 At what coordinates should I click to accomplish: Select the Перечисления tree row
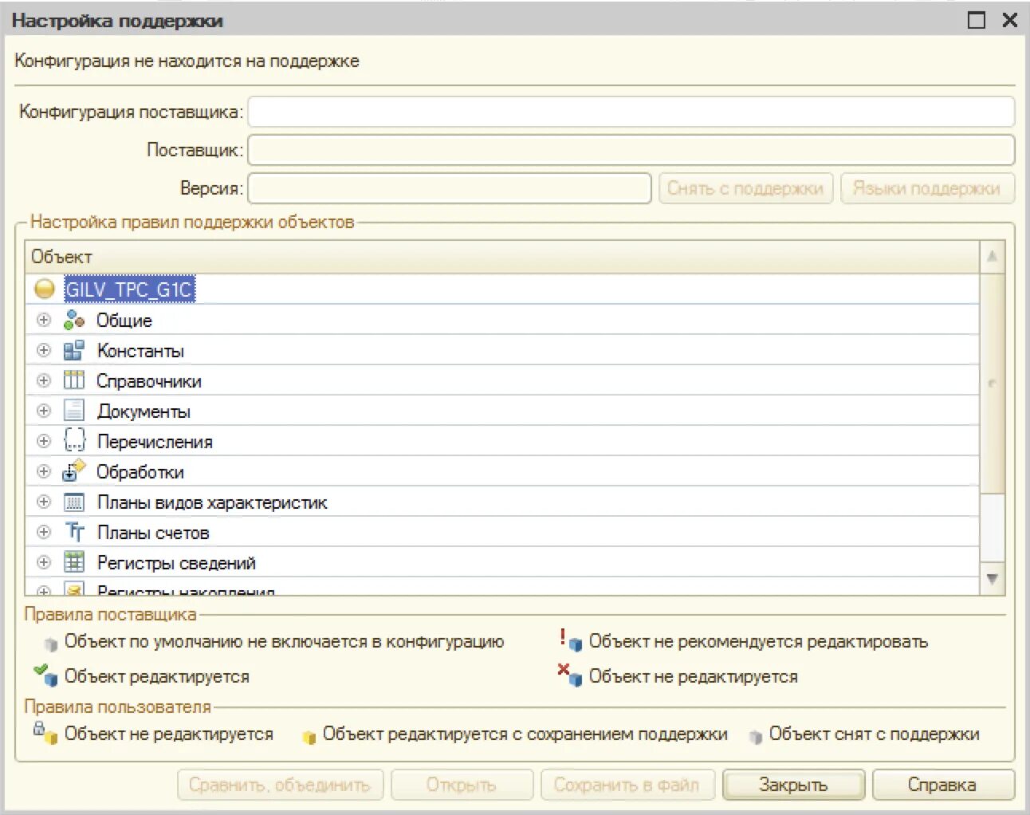click(502, 441)
